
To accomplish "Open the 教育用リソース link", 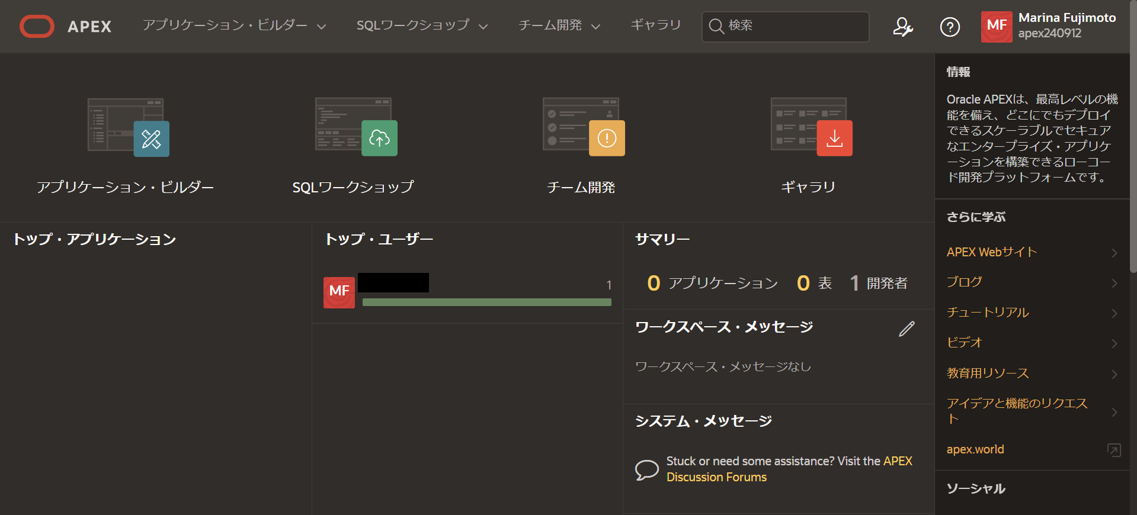I will tap(988, 374).
